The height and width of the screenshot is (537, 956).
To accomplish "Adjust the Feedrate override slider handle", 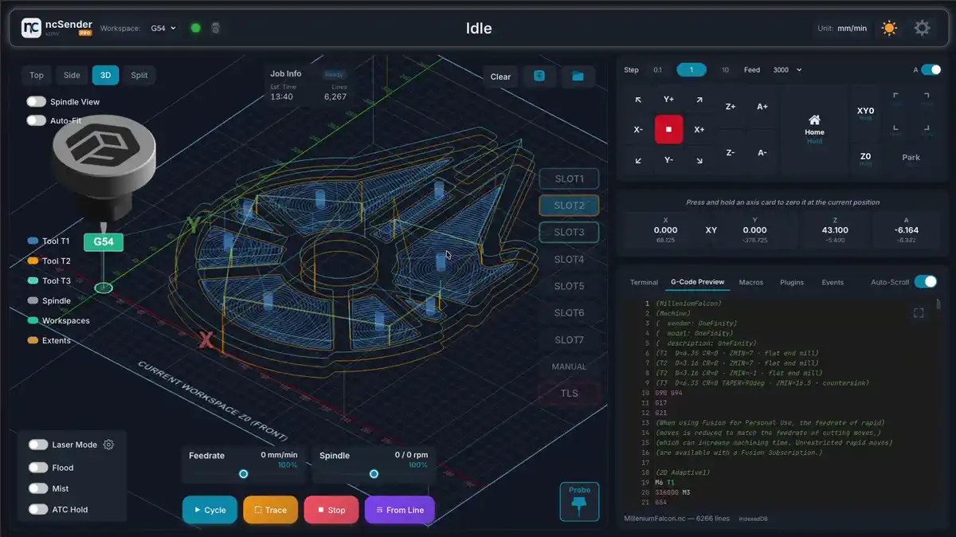I will (x=244, y=474).
